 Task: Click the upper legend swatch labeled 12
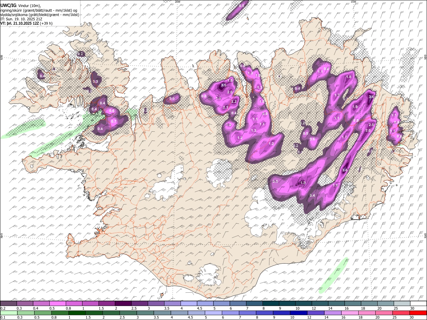click(x=320, y=303)
